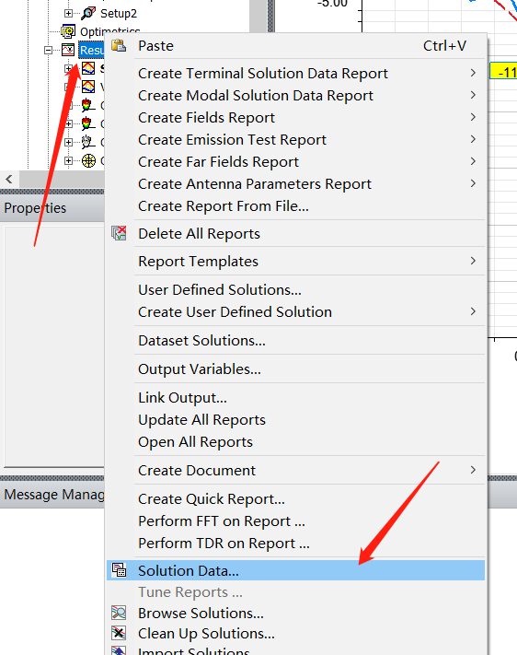Collapse the Results tree node
517x655 pixels.
49,50
